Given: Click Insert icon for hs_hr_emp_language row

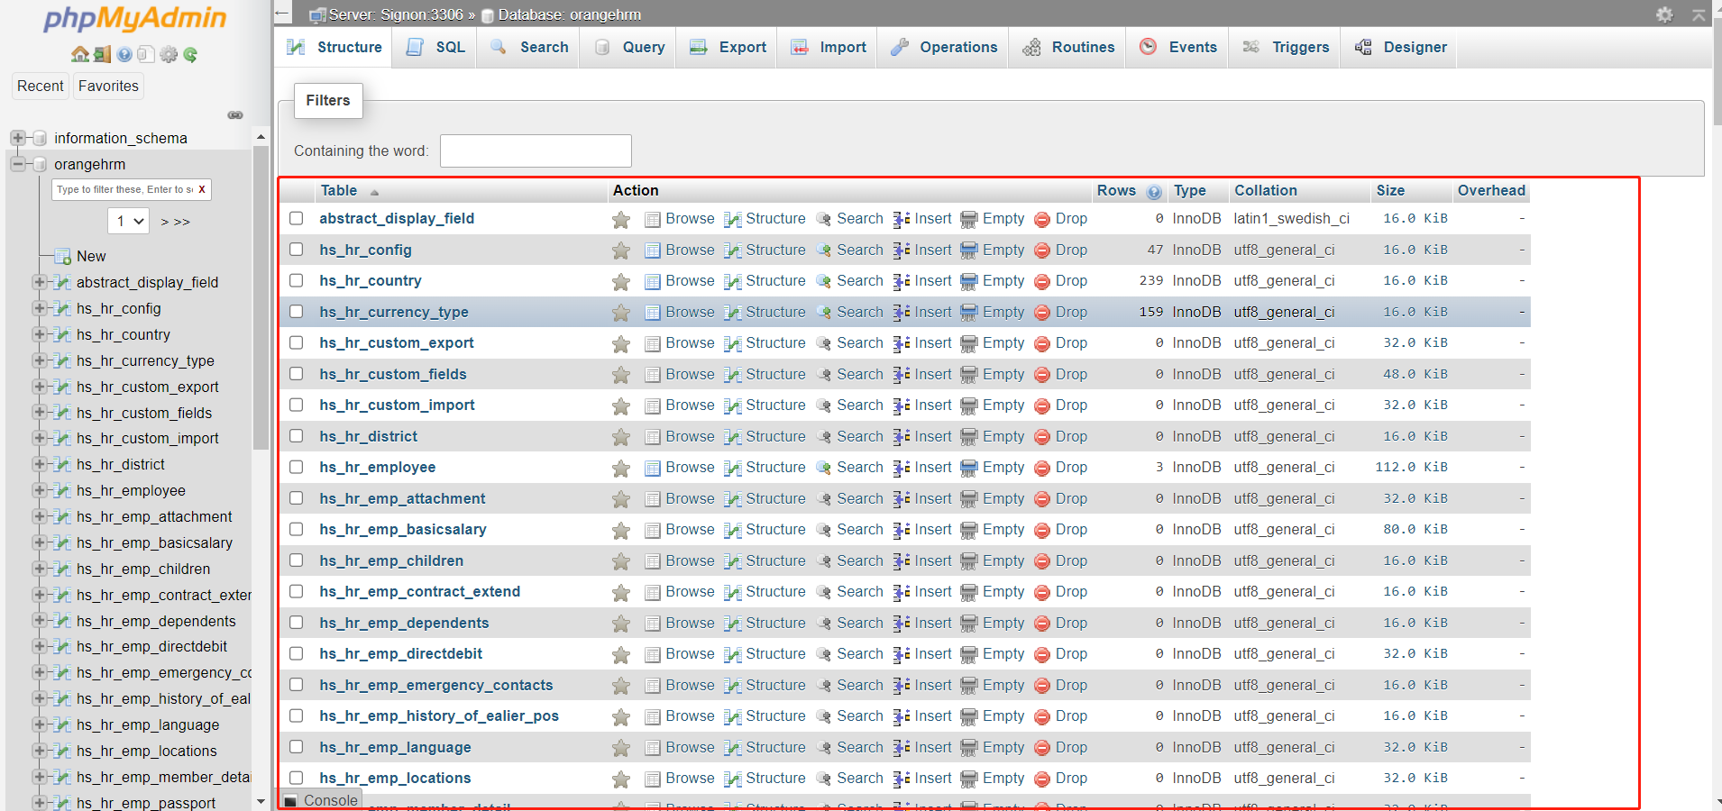Looking at the screenshot, I should point(901,748).
